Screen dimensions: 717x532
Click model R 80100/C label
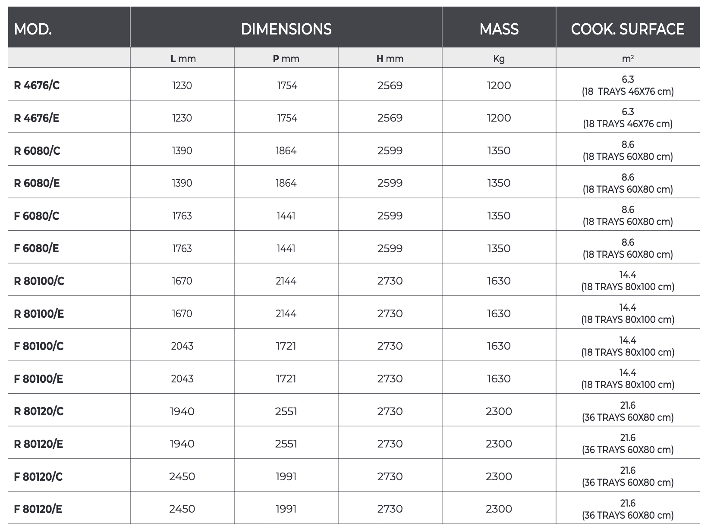pos(39,281)
